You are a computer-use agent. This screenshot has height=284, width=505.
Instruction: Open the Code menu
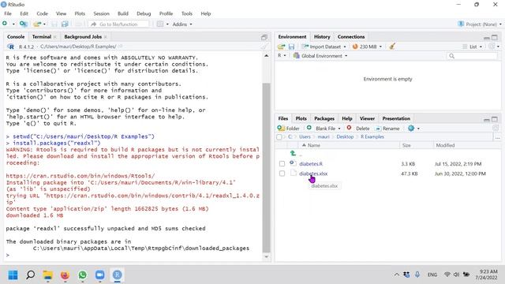42,13
